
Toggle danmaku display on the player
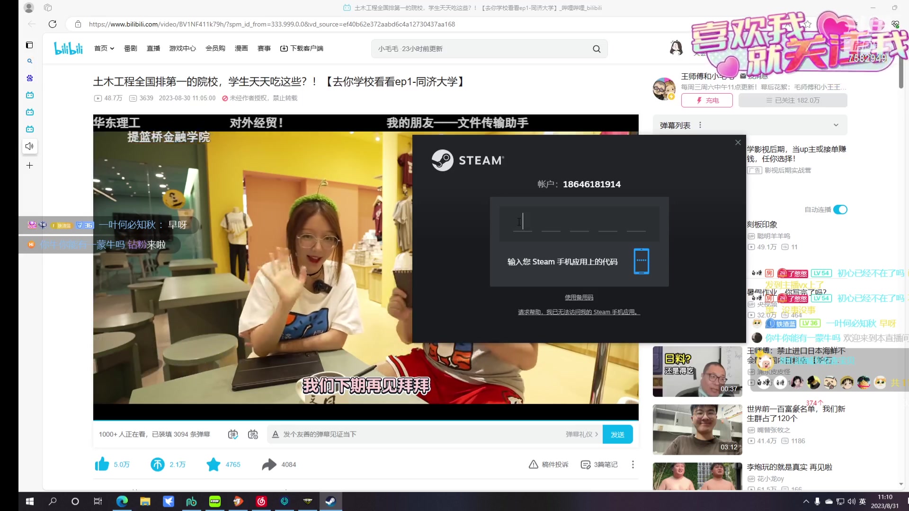coord(233,434)
